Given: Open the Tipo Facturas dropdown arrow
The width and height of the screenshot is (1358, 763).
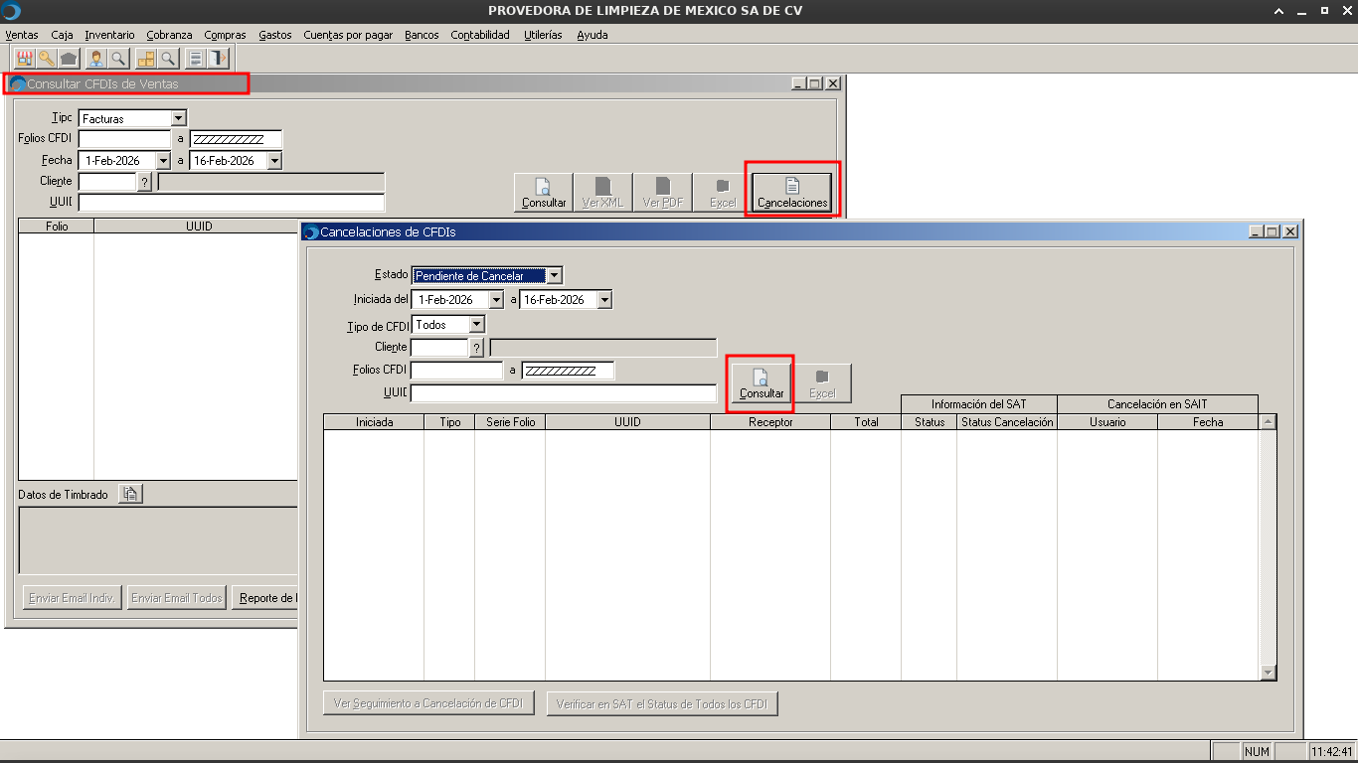Looking at the screenshot, I should (x=179, y=118).
